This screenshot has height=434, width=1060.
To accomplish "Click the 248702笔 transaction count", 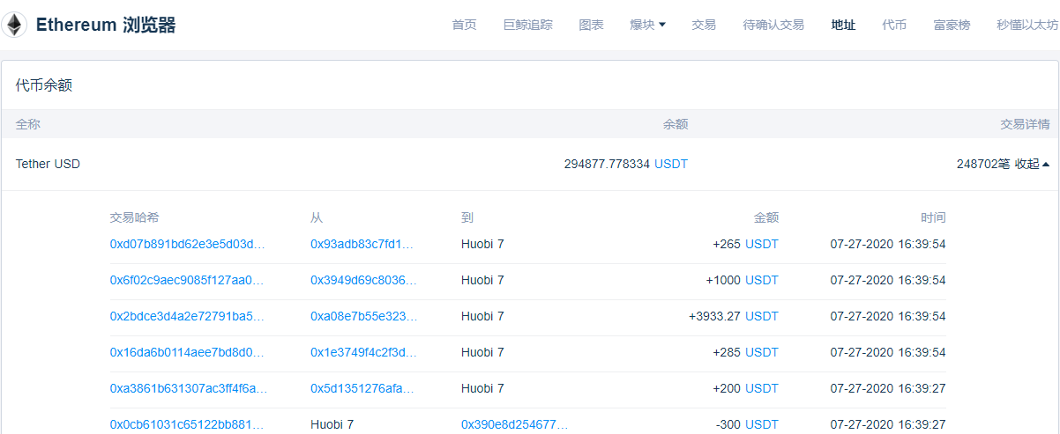I will pos(983,164).
